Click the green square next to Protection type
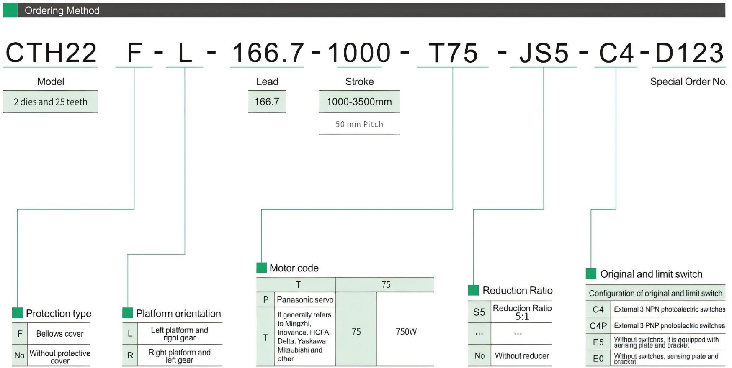 pyautogui.click(x=17, y=313)
